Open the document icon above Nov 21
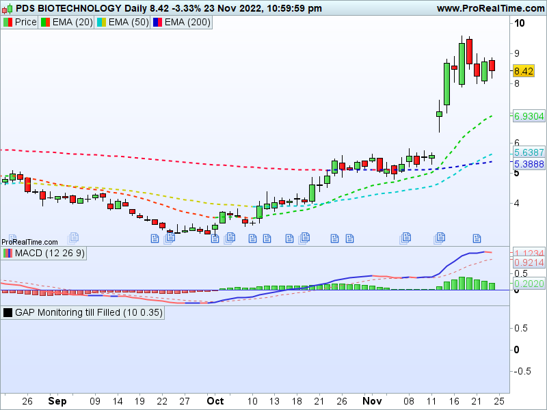The height and width of the screenshot is (410, 547). (477, 238)
